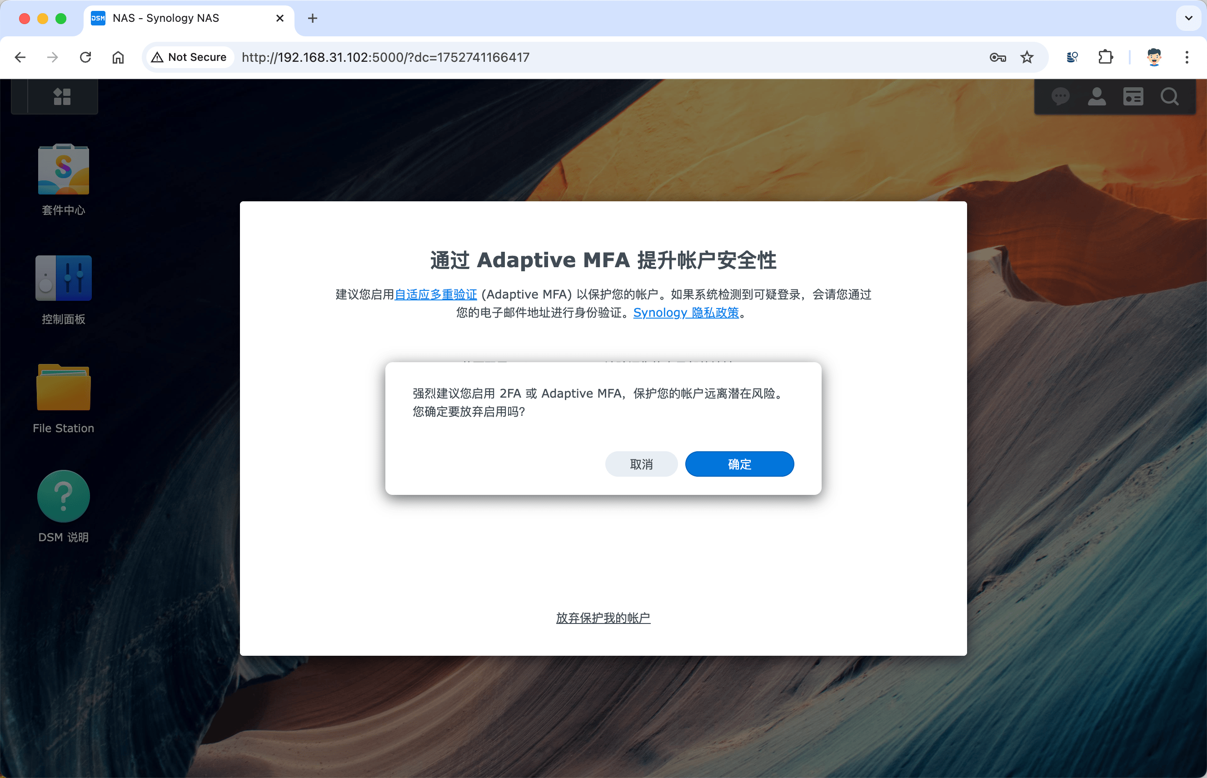Open browser extensions puzzle icon

(1105, 57)
